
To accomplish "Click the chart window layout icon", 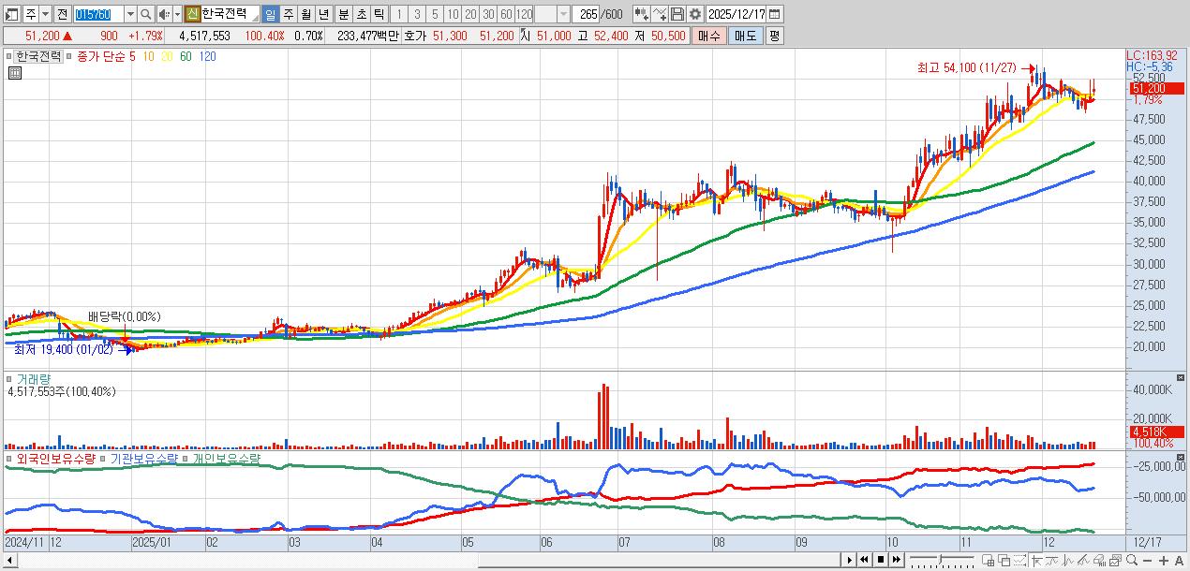I will click(x=1115, y=561).
